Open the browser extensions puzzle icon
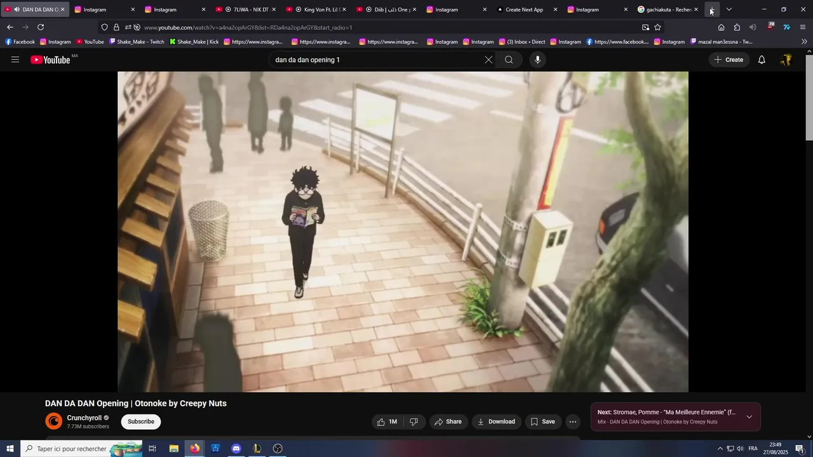 click(737, 27)
